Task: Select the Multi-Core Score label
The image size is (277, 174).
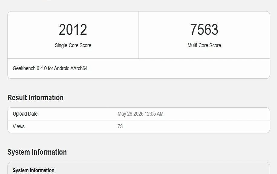Action: [x=204, y=45]
